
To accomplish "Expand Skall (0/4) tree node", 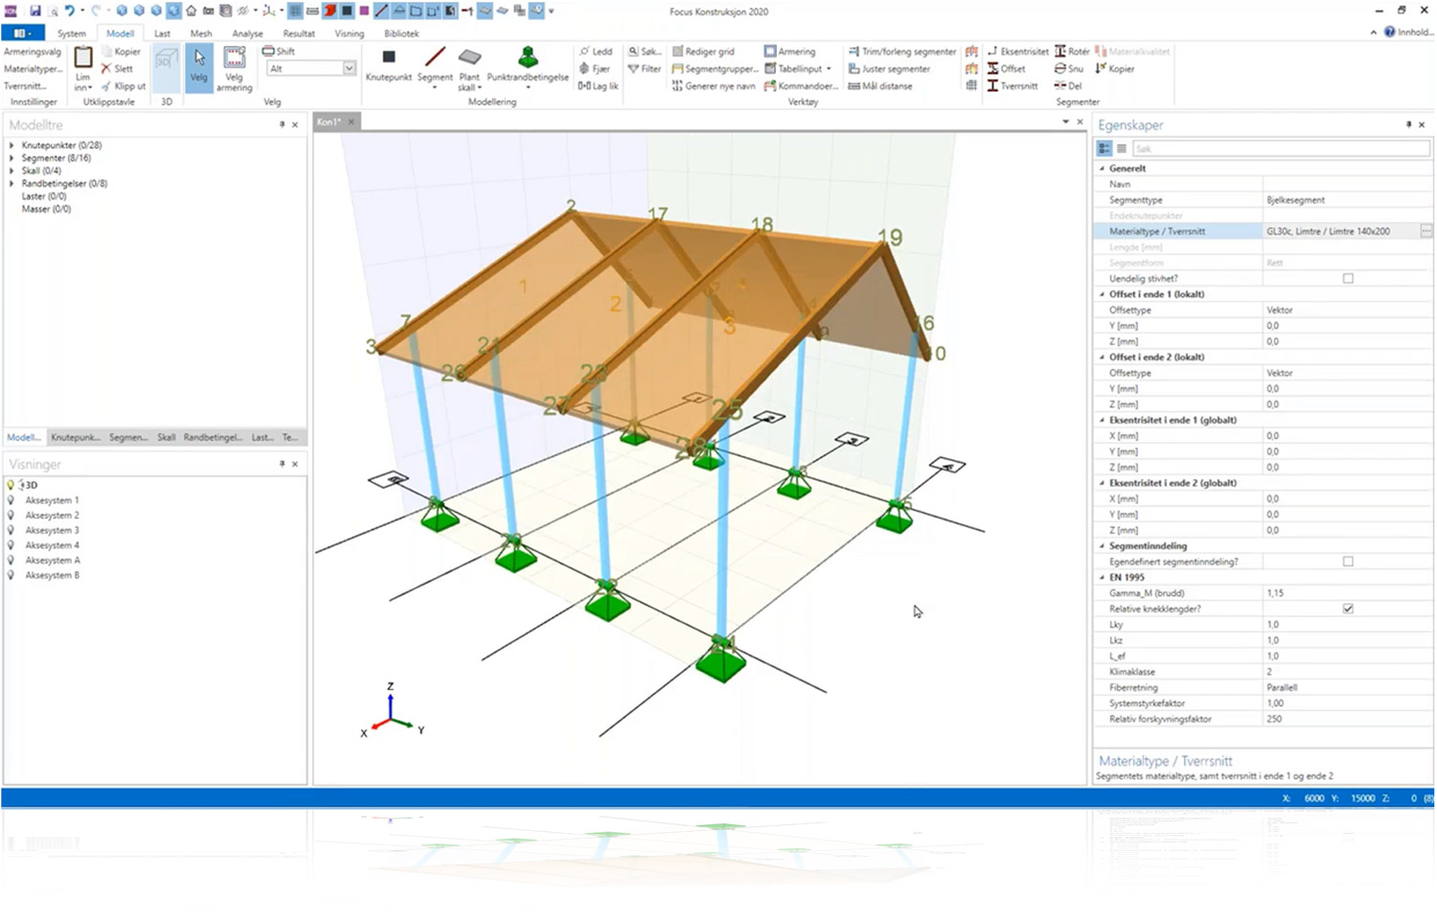I will (11, 171).
